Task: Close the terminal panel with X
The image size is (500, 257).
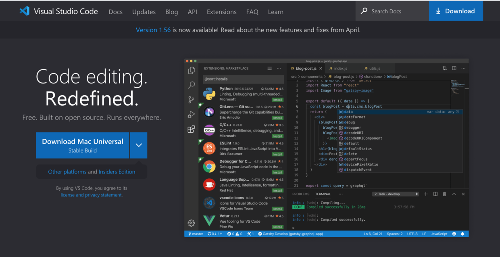Action: pos(463,194)
